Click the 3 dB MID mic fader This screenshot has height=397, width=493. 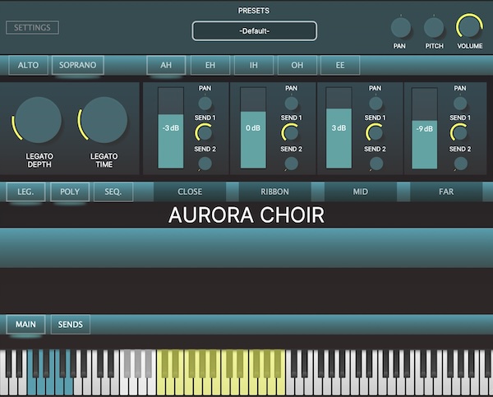[339, 128]
